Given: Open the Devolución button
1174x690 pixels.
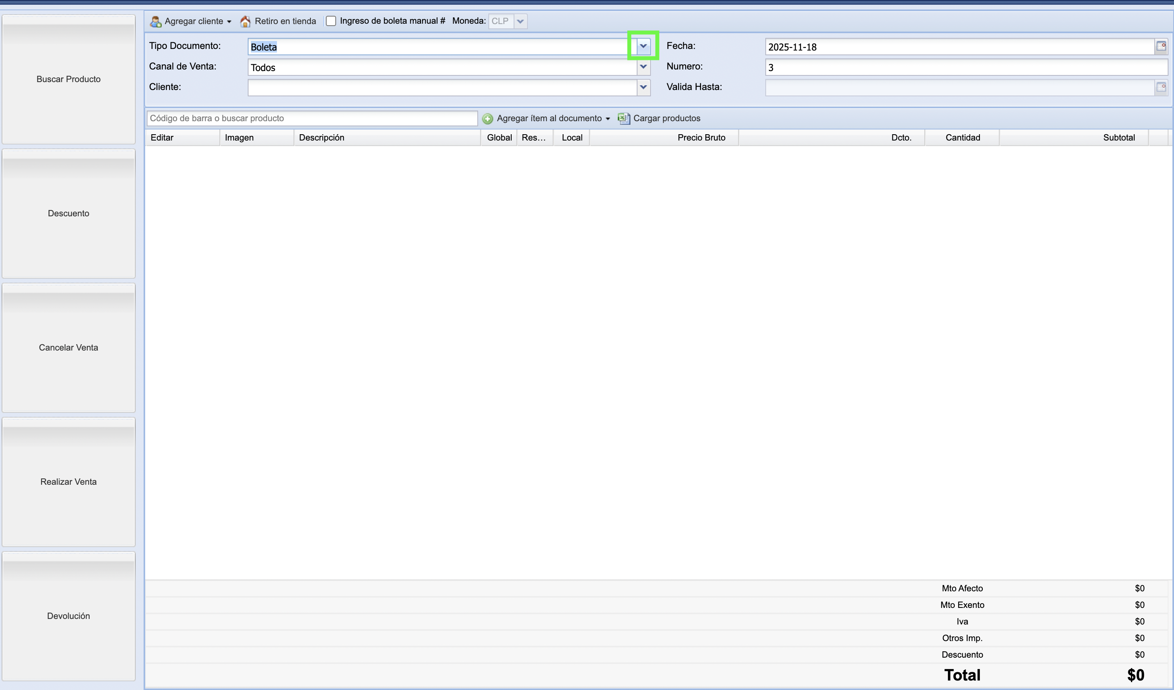Looking at the screenshot, I should (x=69, y=616).
